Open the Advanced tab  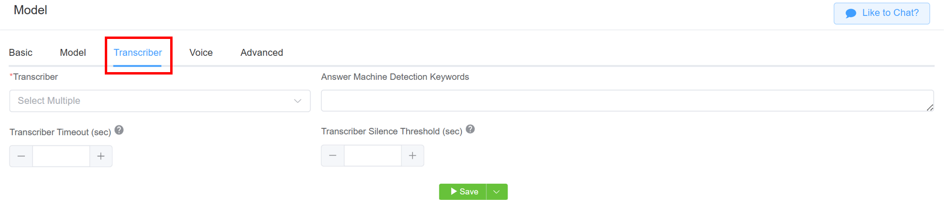point(262,52)
